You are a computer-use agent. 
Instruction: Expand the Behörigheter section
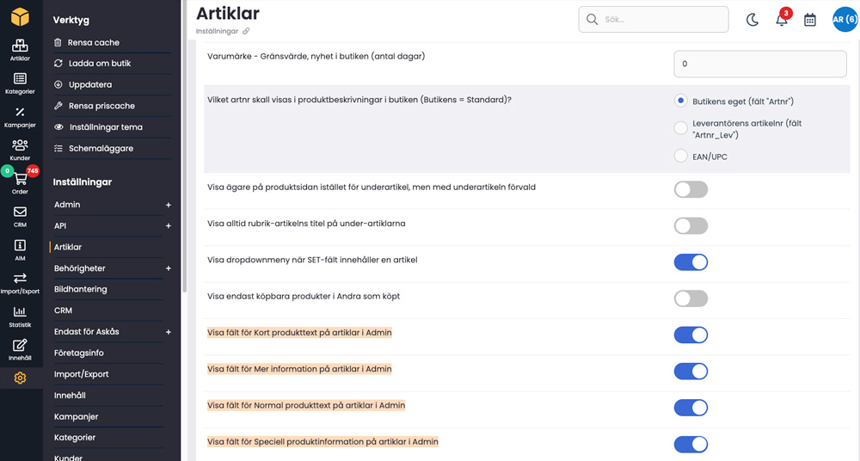(169, 268)
